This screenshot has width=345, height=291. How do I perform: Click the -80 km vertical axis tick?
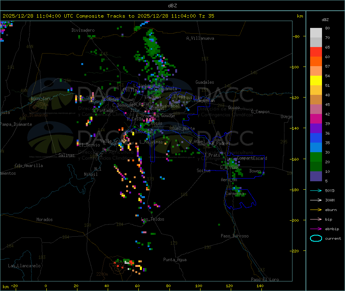(296, 36)
